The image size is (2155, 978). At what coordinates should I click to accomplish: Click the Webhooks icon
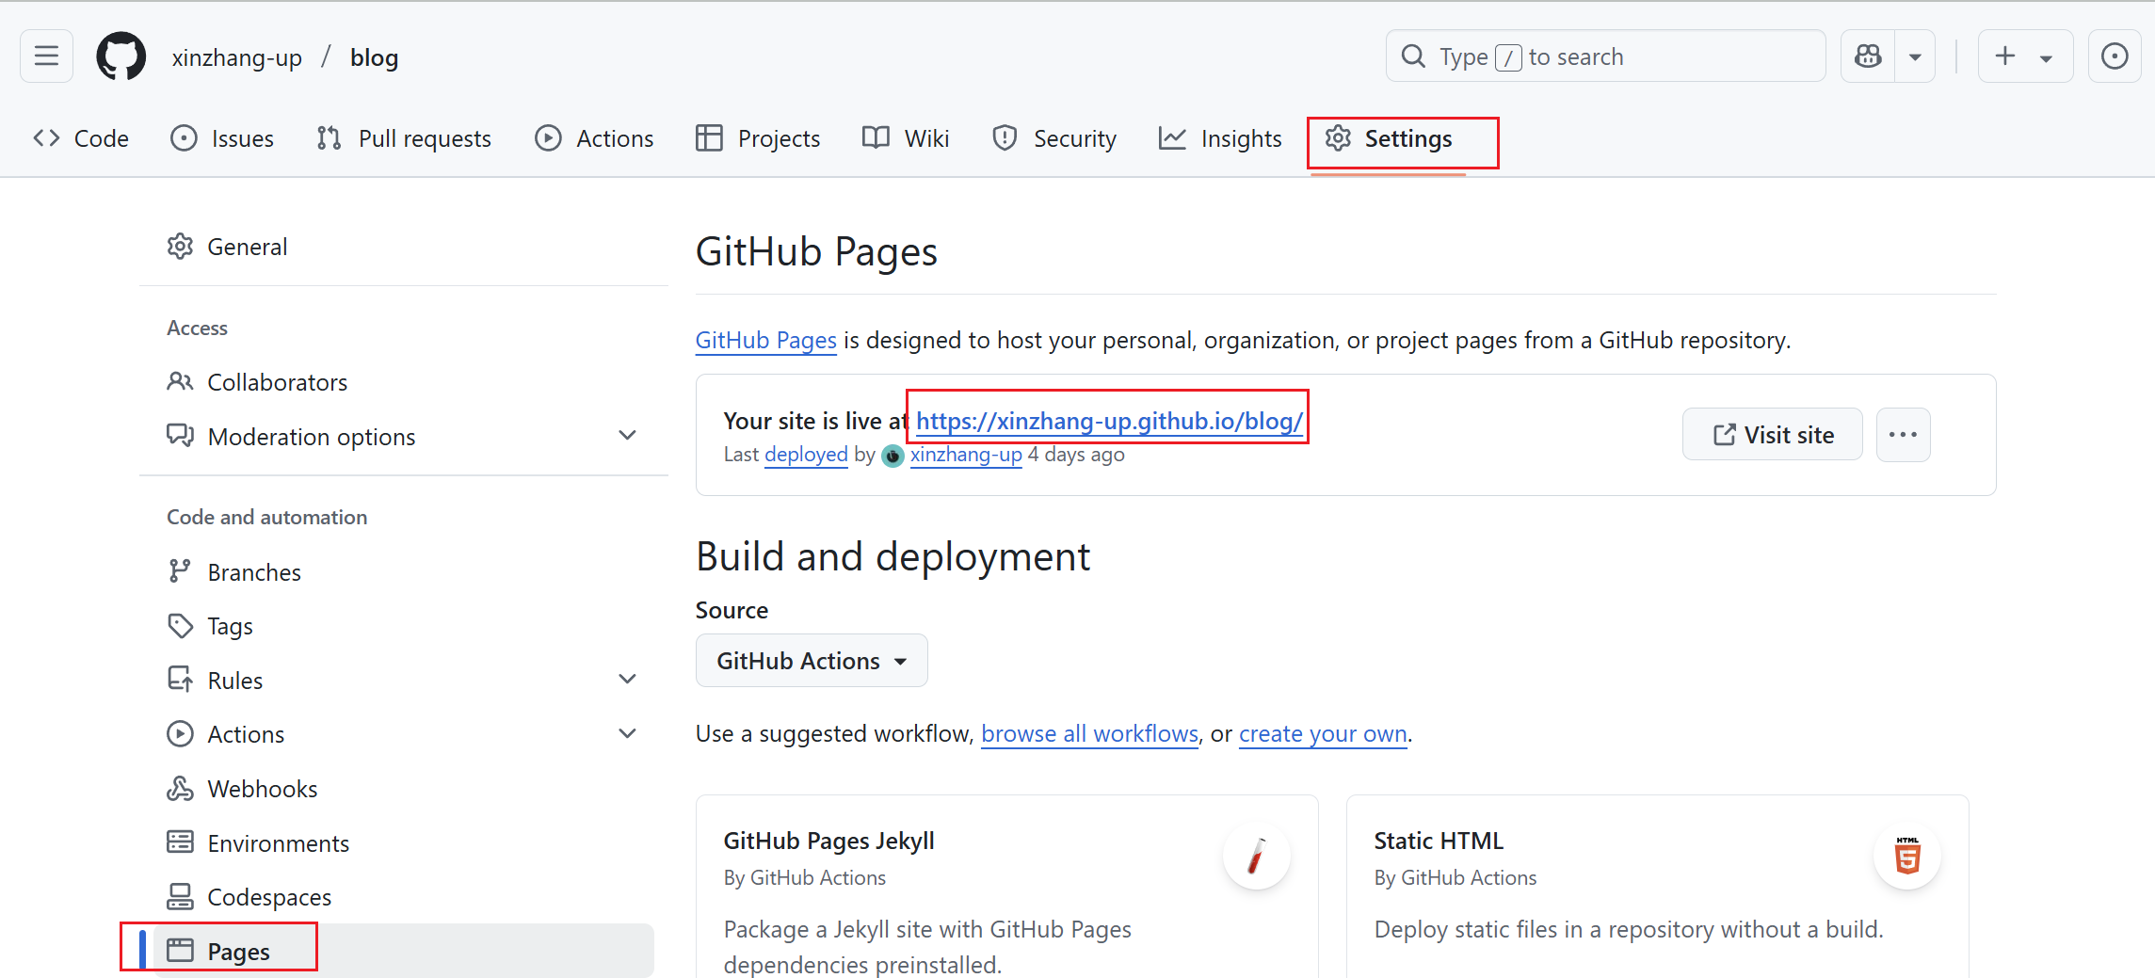tap(180, 788)
